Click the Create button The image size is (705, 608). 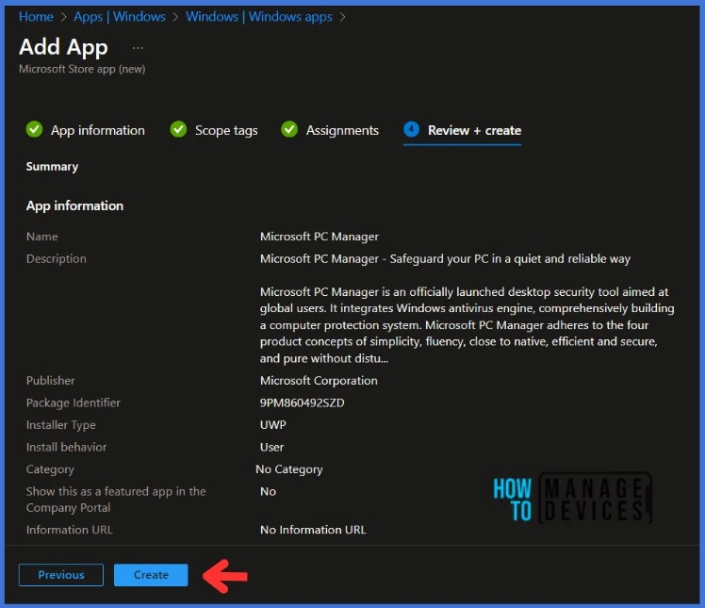pyautogui.click(x=151, y=575)
